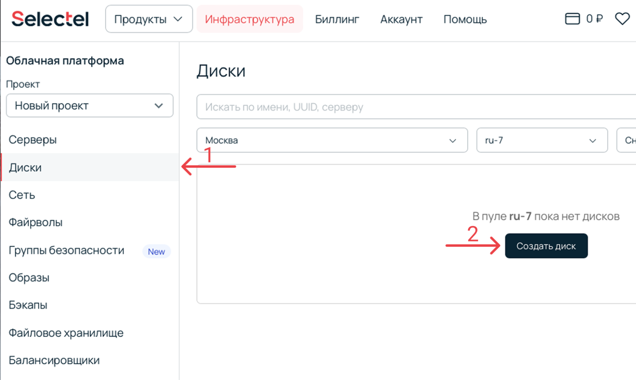
Task: Open the ru-7 pool dropdown
Action: click(x=542, y=140)
